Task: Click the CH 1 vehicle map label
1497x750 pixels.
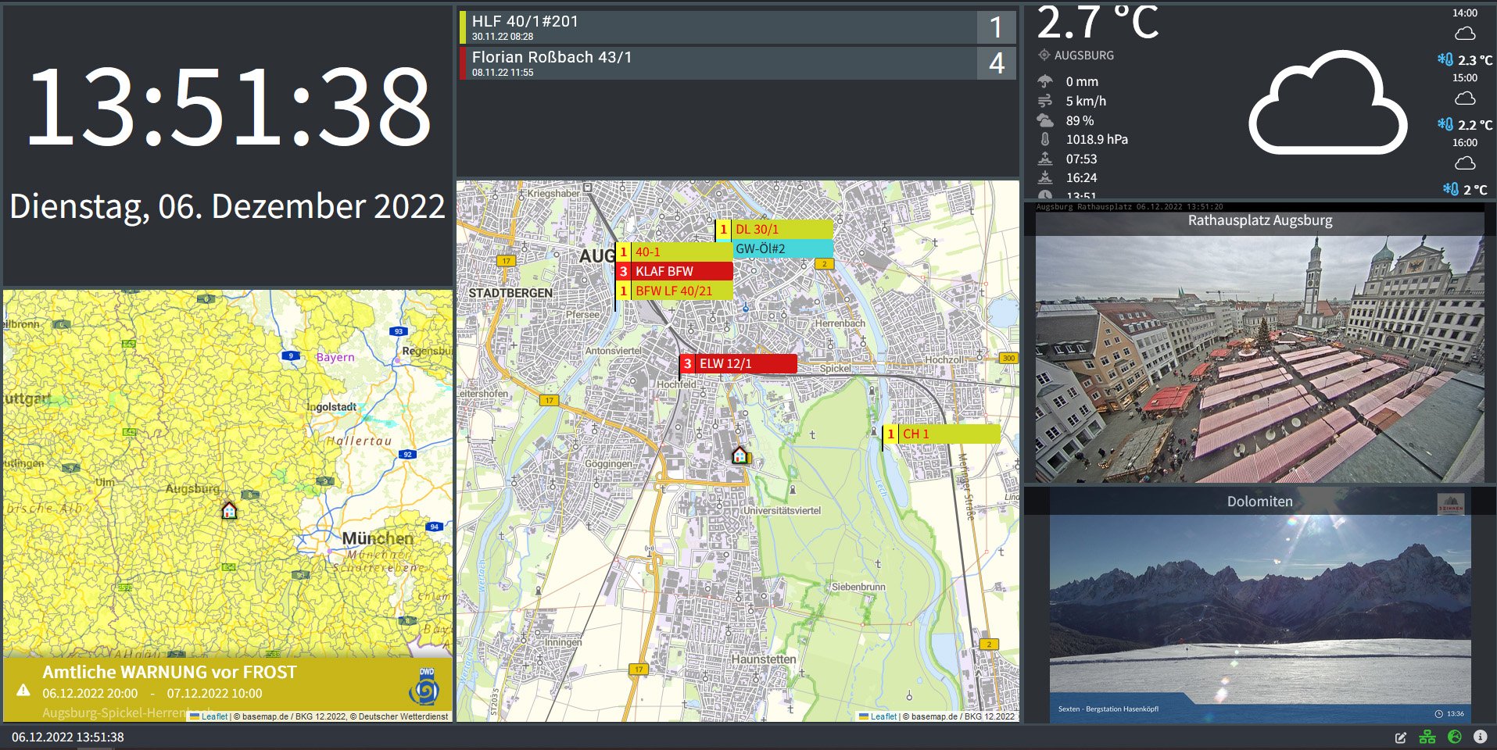Action: (x=942, y=434)
